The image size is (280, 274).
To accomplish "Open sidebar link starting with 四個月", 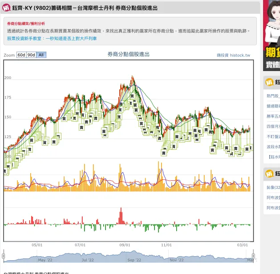I will [273, 126].
